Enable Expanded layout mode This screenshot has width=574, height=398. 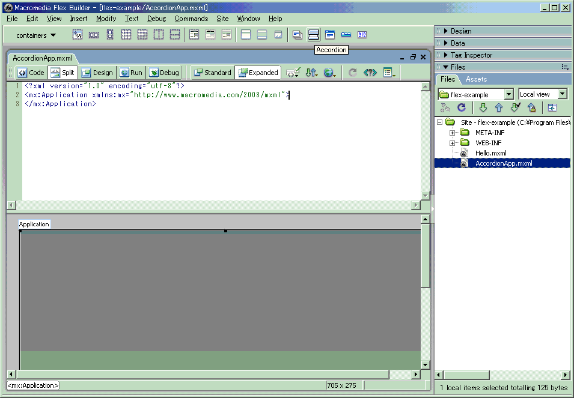(x=258, y=73)
